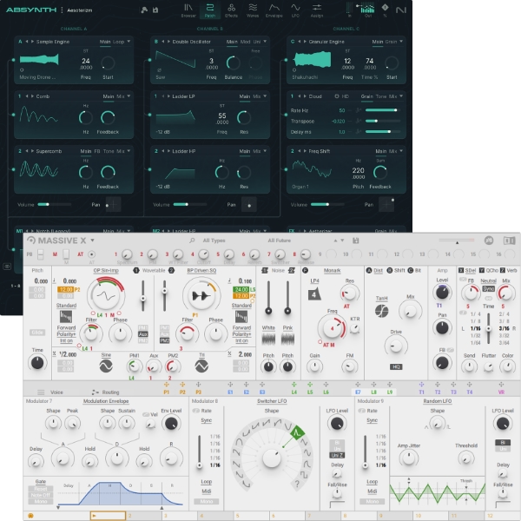Open Effects page in Absynth
The width and height of the screenshot is (521, 521).
coord(231,10)
